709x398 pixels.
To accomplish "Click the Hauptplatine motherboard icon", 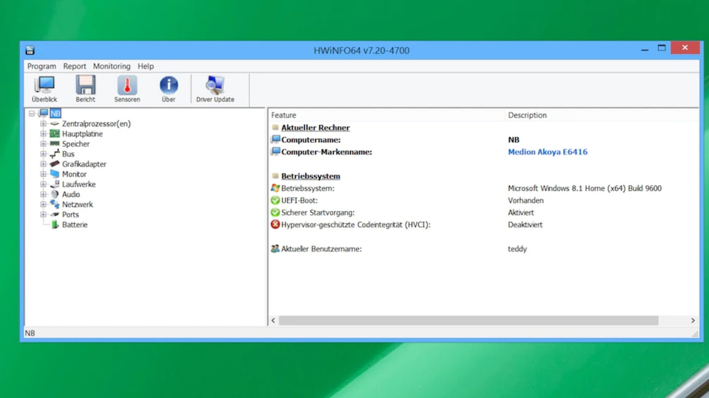I will click(55, 133).
